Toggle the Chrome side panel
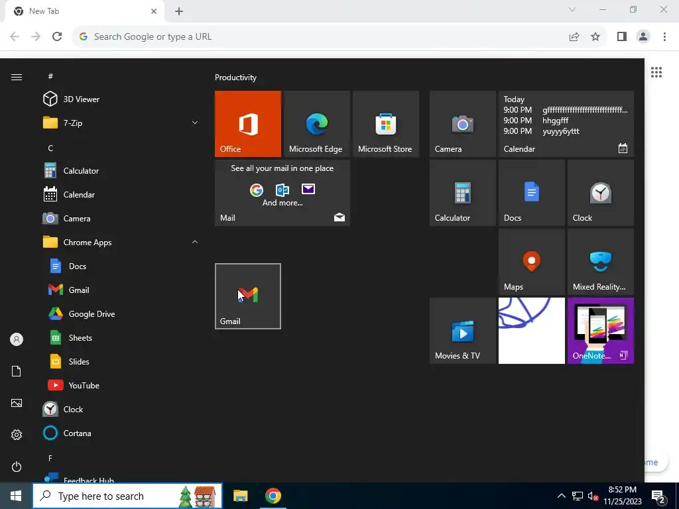 coord(622,37)
